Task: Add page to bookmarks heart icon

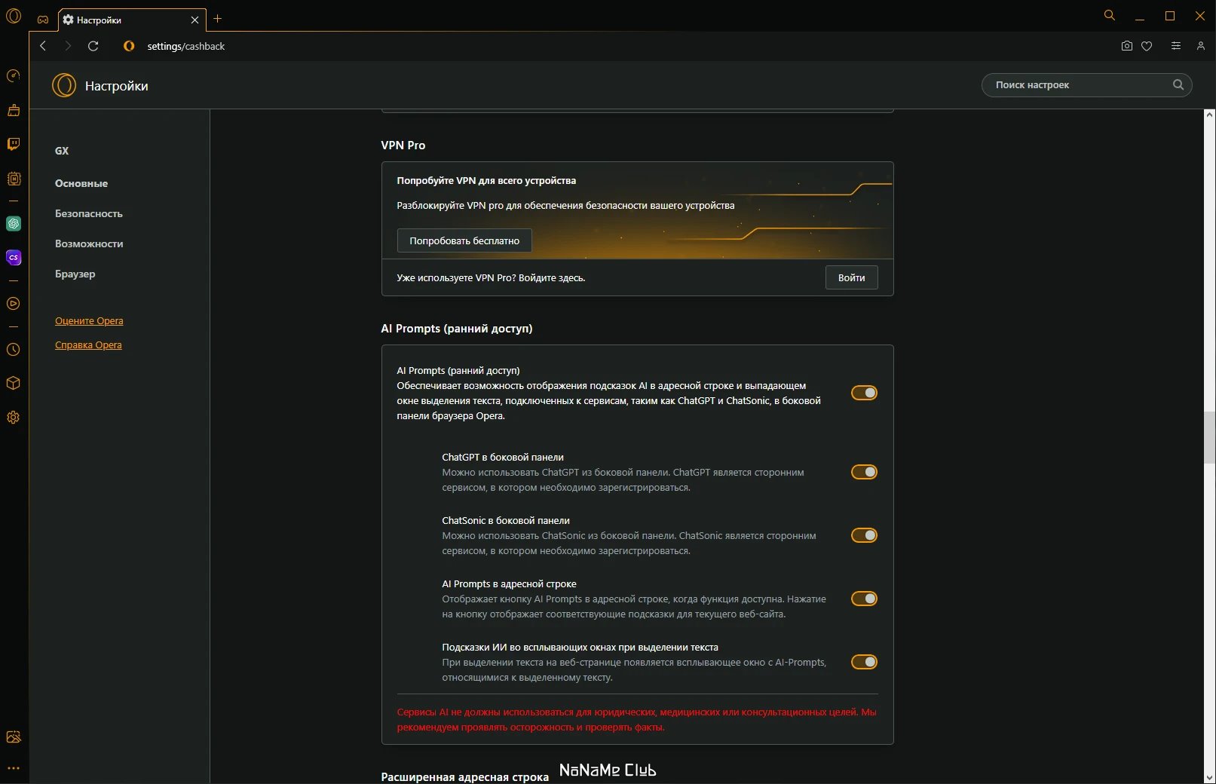Action: [x=1147, y=46]
